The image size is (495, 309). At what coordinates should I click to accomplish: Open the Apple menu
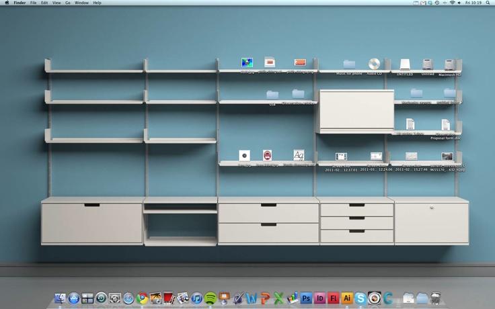point(7,3)
